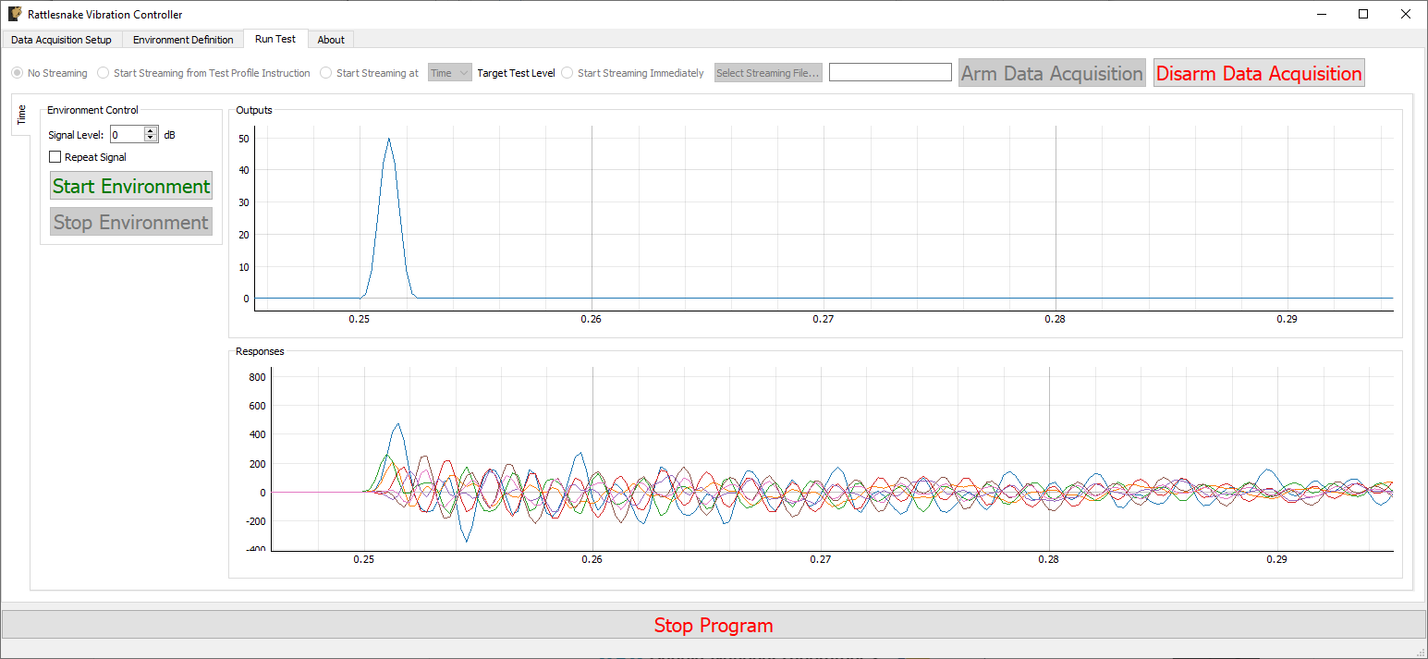Viewport: 1428px width, 659px height.
Task: Click the Start Environment button
Action: click(130, 185)
